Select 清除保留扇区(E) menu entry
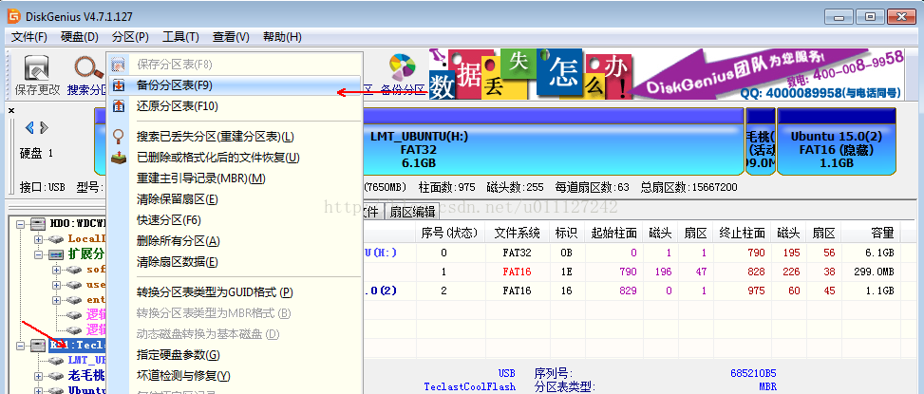Viewport: 924px width, 394px height. 235,199
